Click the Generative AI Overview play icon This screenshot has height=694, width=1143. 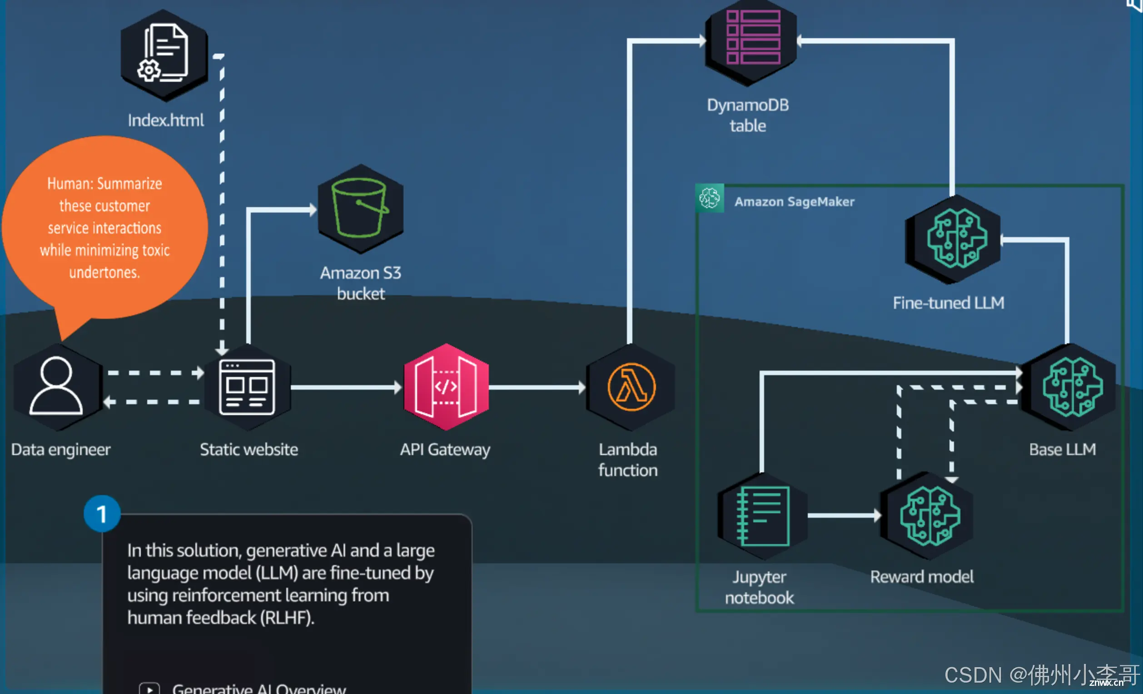coord(149,689)
